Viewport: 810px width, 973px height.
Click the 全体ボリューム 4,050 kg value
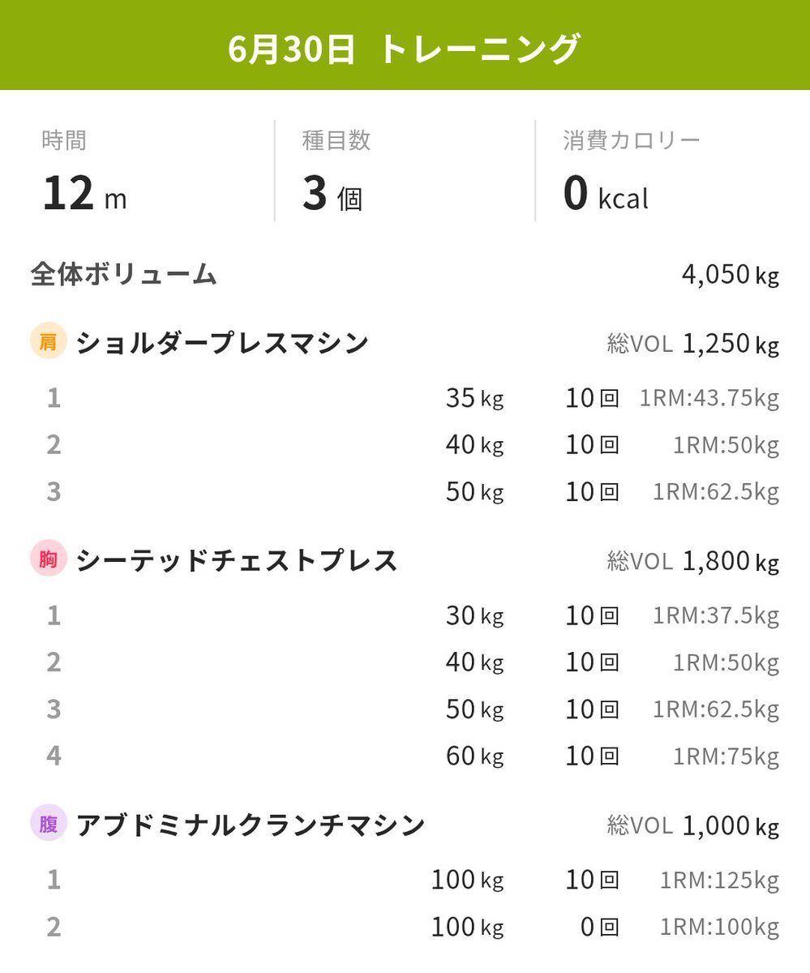point(731,275)
